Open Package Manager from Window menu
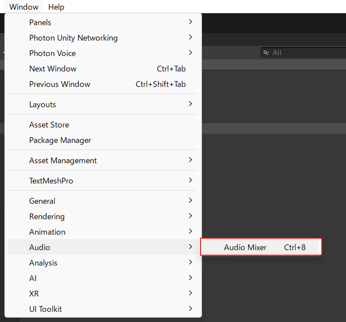This screenshot has height=322, width=346. [103, 140]
